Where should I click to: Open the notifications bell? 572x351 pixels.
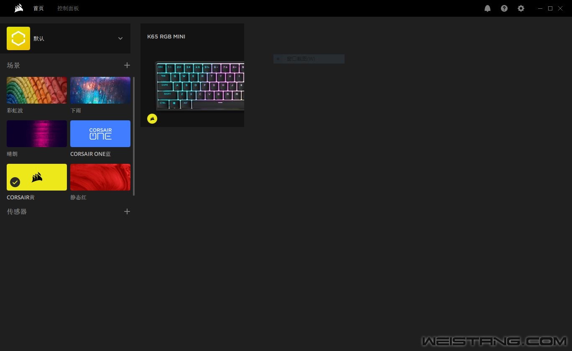(x=488, y=8)
